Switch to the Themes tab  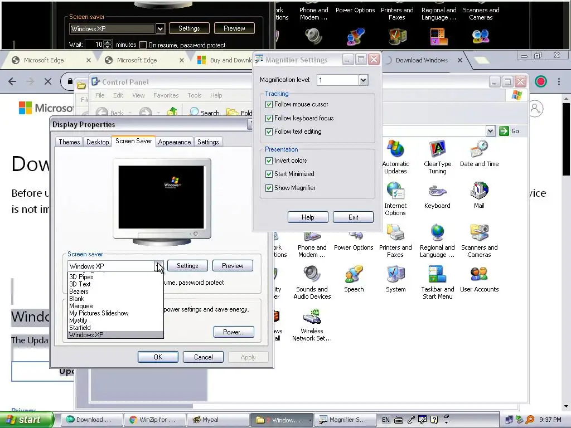click(69, 142)
